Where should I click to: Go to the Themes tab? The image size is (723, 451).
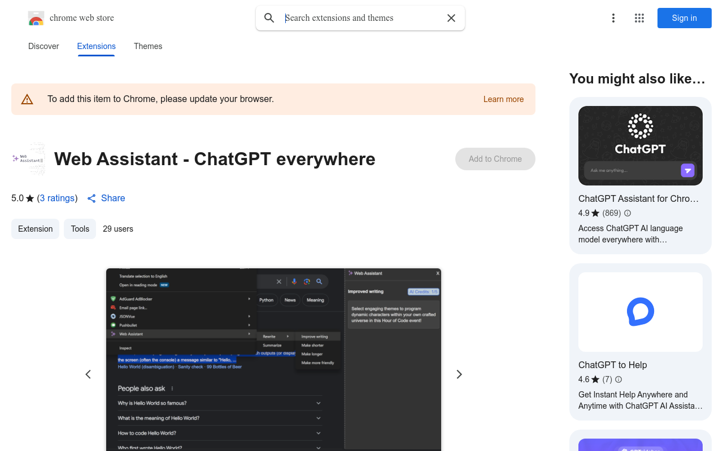point(148,46)
